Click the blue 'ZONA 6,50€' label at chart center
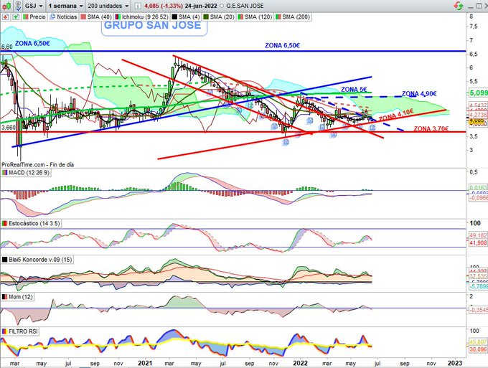The height and width of the screenshot is (368, 488). (282, 45)
